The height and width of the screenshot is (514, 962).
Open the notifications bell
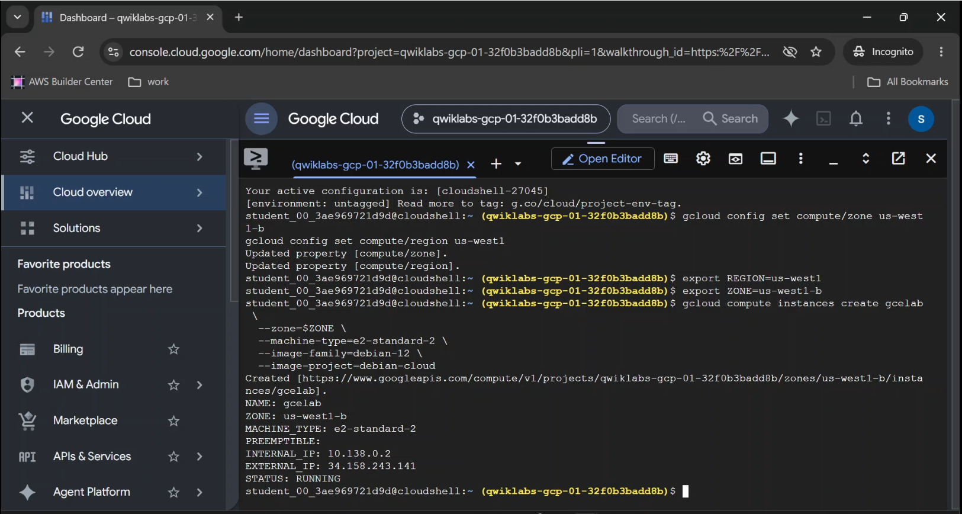coord(856,118)
